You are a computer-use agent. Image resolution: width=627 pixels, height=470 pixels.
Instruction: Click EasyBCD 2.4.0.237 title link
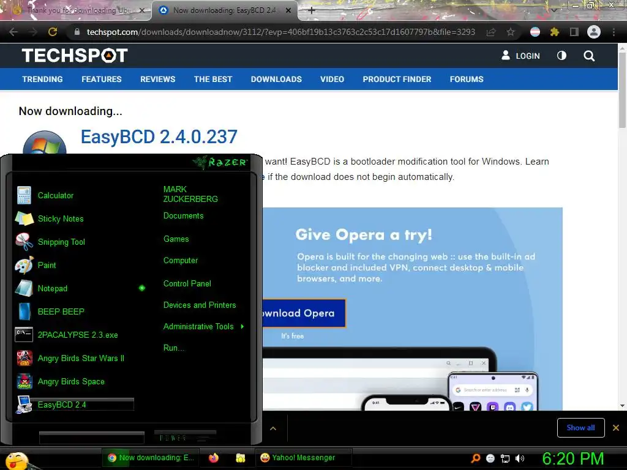[x=159, y=136]
